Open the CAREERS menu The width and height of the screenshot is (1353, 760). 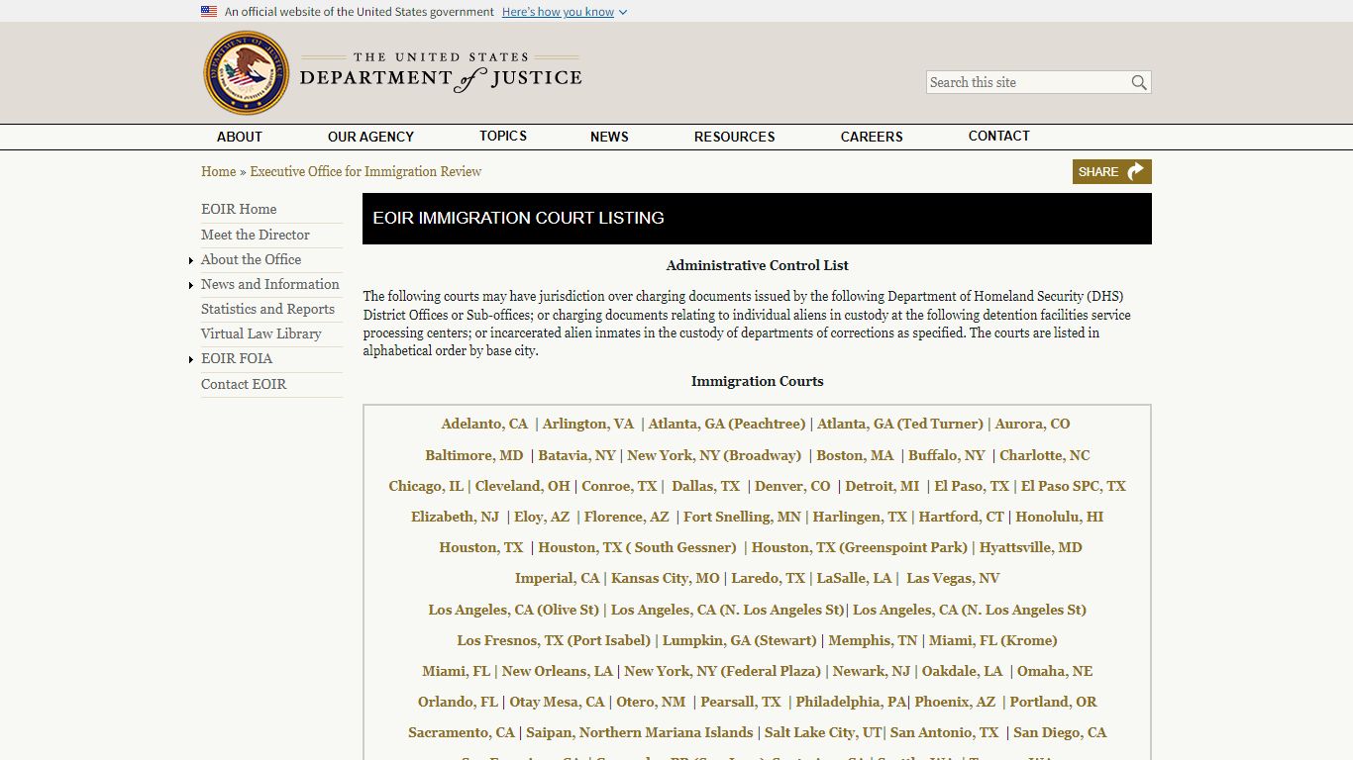872,137
